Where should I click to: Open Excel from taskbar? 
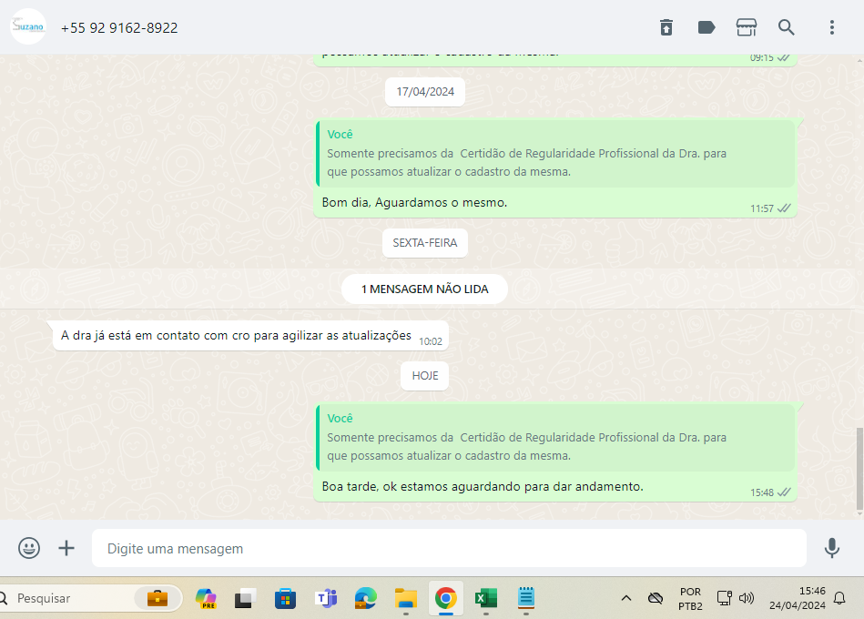tap(486, 598)
